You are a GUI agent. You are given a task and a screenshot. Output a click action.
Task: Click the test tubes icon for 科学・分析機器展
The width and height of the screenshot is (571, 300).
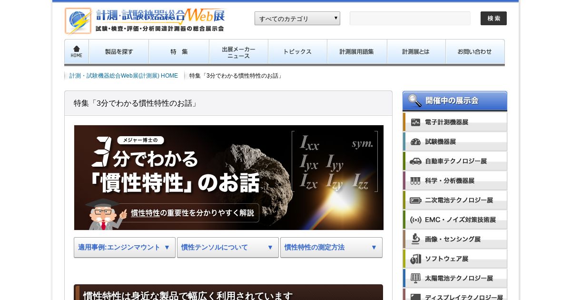(x=415, y=180)
